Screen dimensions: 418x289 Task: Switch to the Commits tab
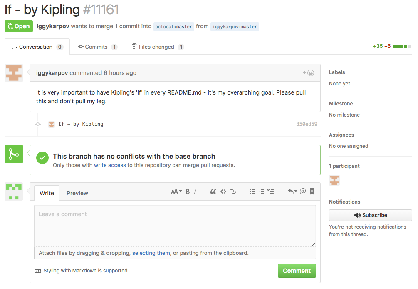coord(97,47)
